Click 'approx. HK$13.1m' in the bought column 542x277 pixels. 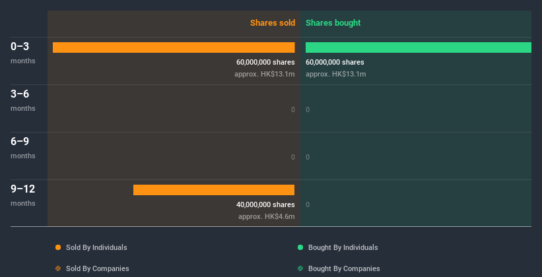pyautogui.click(x=336, y=74)
